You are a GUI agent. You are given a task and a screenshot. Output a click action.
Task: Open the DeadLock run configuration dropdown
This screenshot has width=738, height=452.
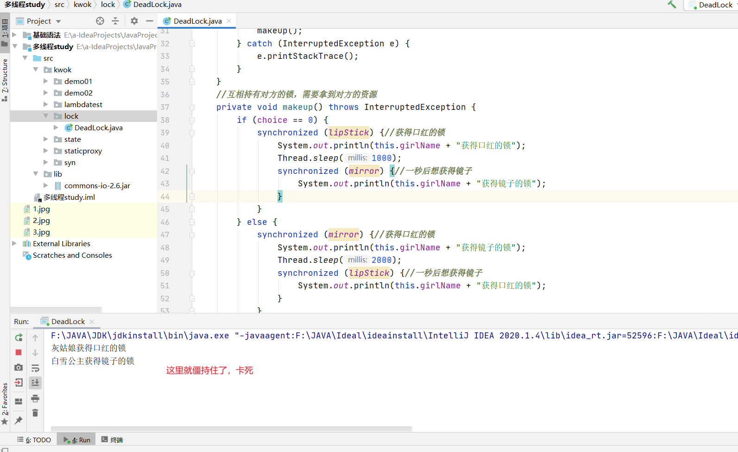711,5
